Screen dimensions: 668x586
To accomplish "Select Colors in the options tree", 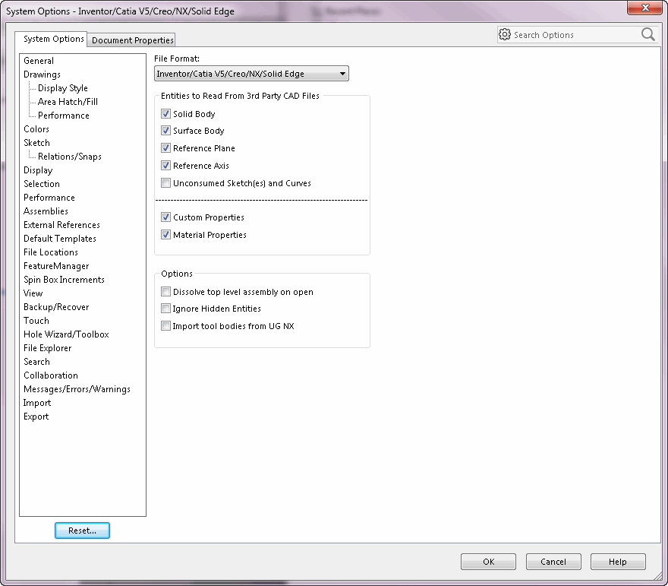I will click(x=36, y=128).
